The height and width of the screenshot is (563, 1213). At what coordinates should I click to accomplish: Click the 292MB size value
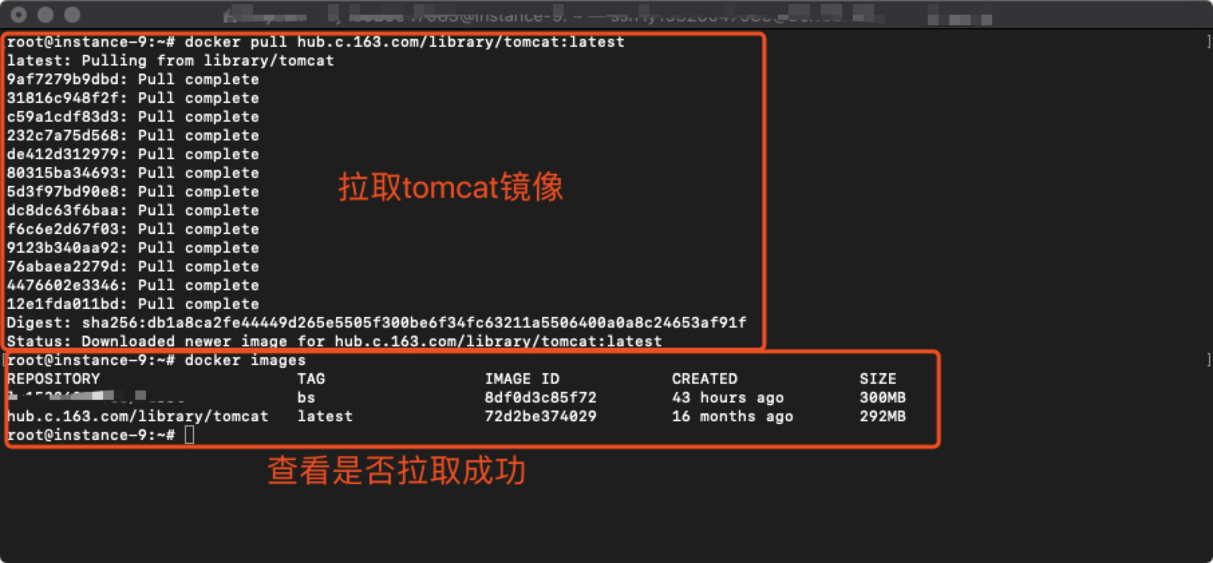pos(882,417)
